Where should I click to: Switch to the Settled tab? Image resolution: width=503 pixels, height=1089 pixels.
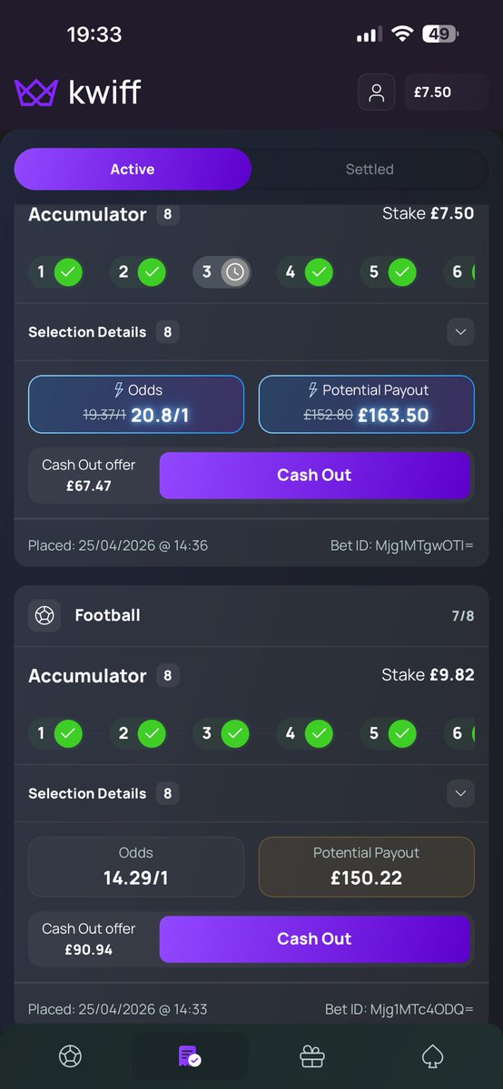click(x=370, y=169)
